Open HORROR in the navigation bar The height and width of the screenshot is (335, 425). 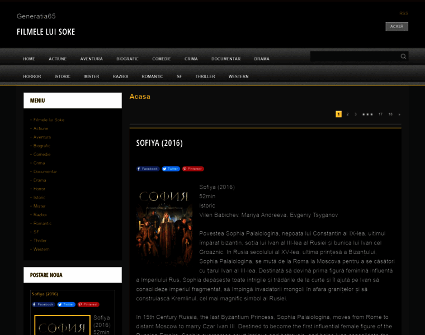32,76
